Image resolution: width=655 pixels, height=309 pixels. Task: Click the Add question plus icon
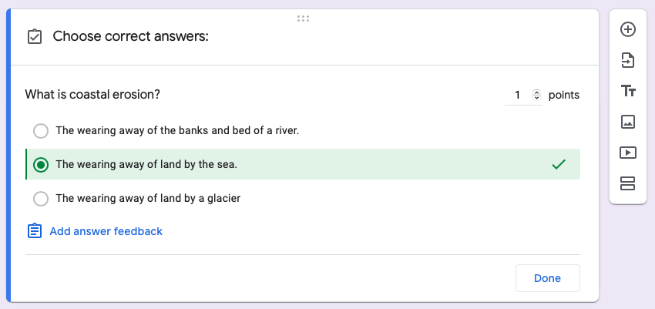pyautogui.click(x=627, y=29)
